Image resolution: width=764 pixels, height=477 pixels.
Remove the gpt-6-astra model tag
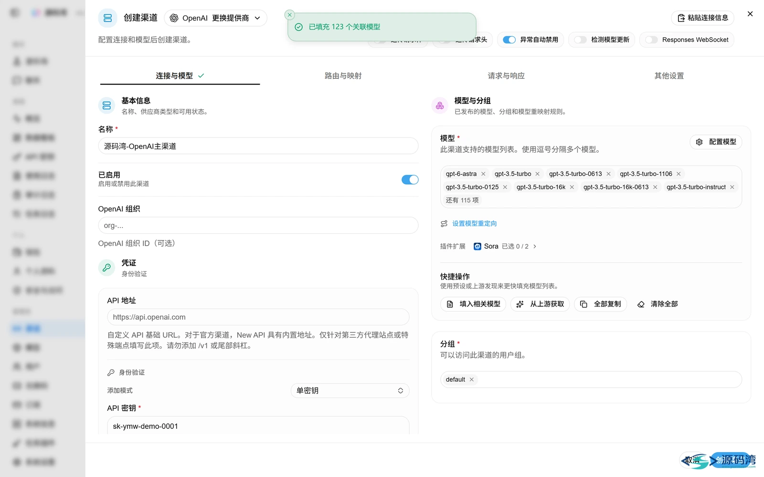tap(483, 174)
